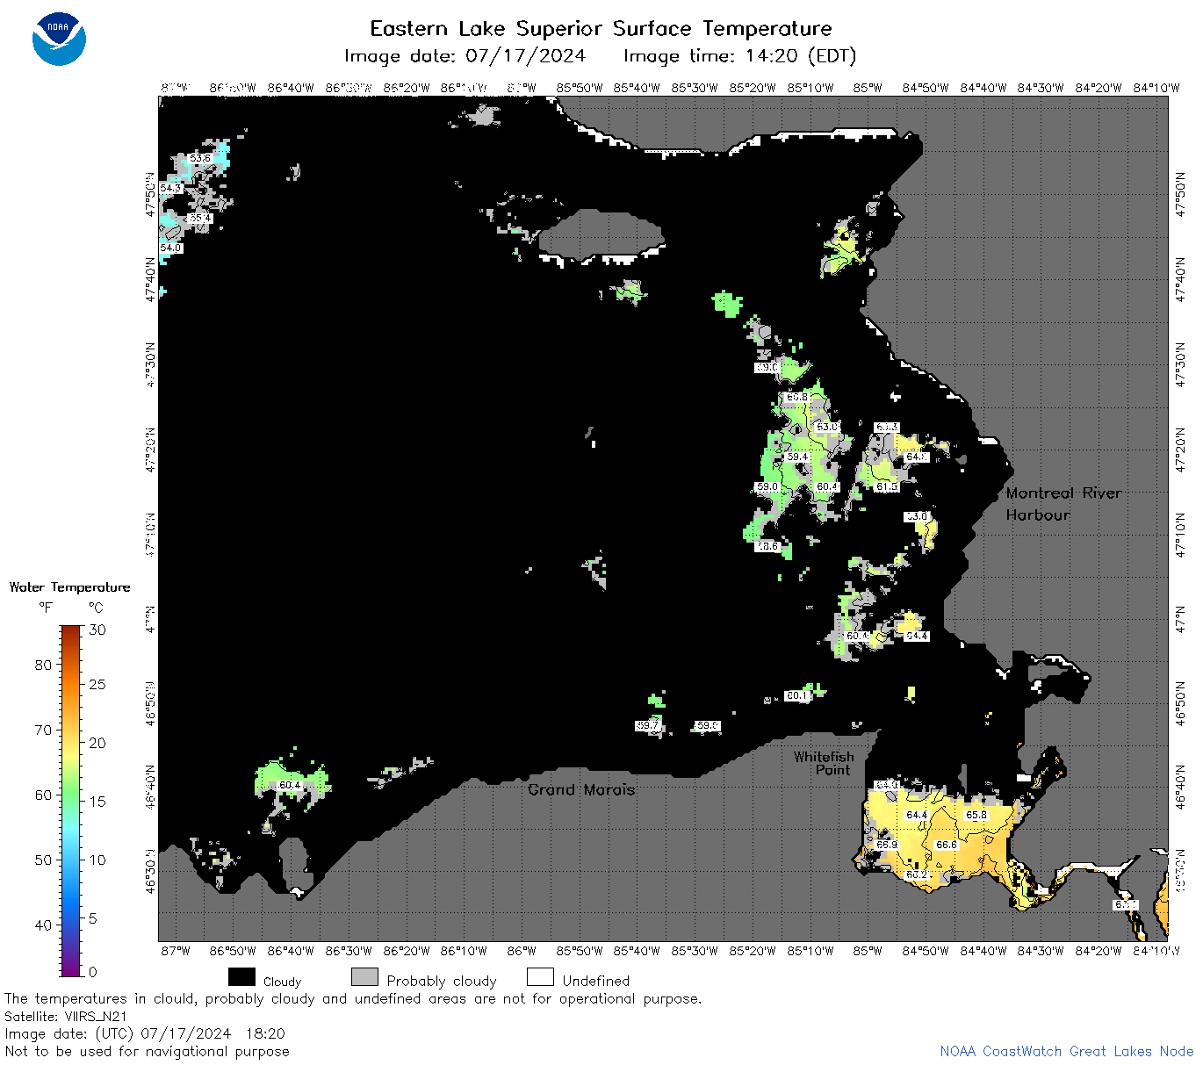Click the 25 Celsius scale tick label
Image resolution: width=1203 pixels, height=1065 pixels.
[97, 684]
